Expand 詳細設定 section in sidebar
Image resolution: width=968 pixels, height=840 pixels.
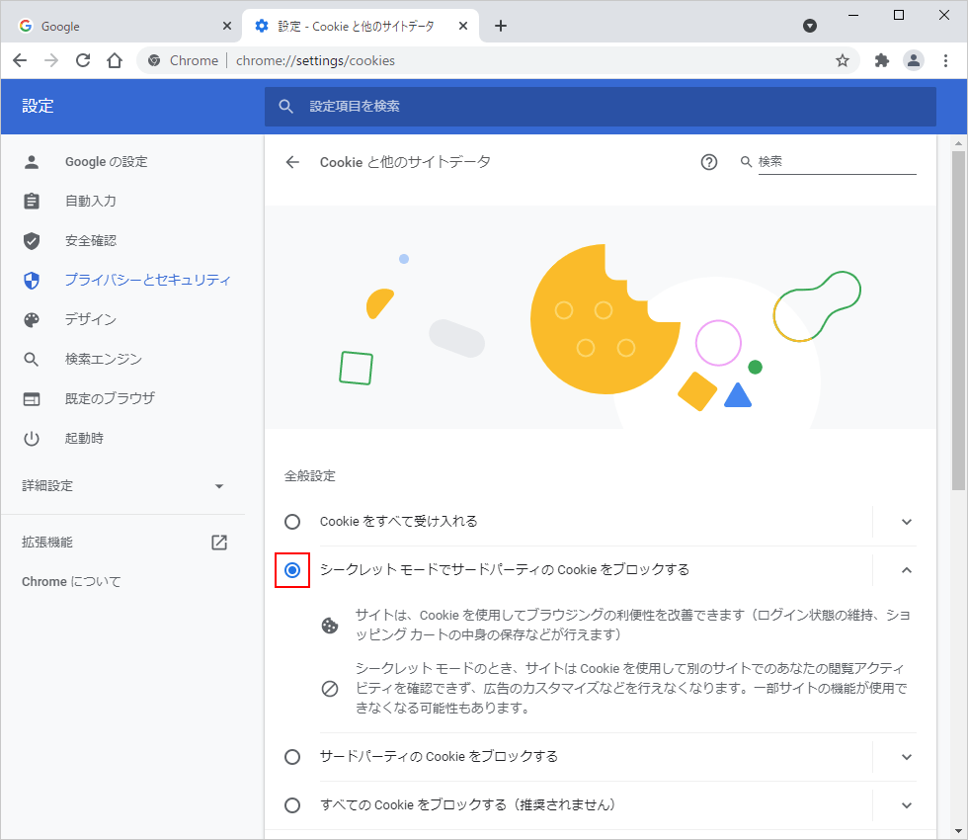point(122,486)
